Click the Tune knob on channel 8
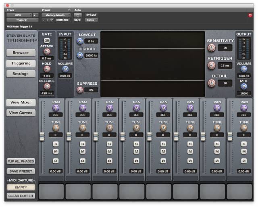This screenshot has width=258, height=207. coord(244,128)
